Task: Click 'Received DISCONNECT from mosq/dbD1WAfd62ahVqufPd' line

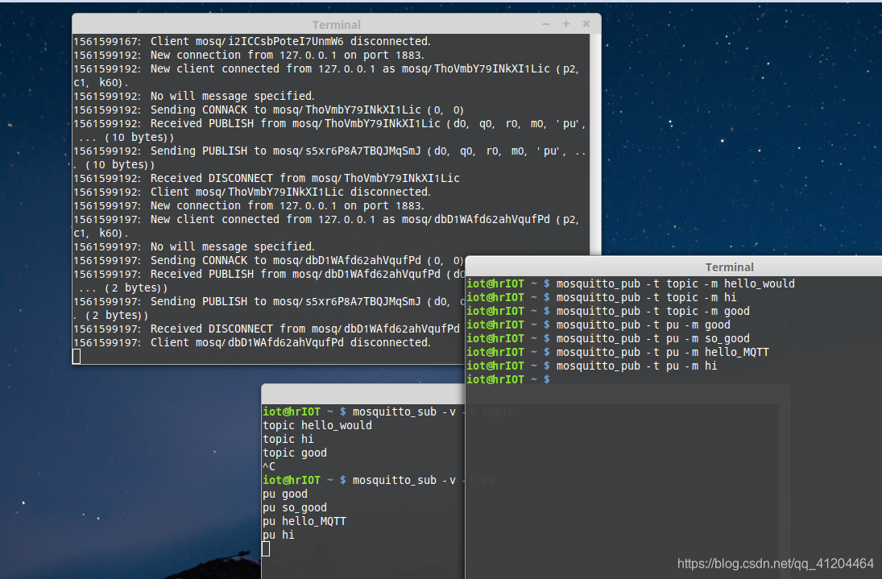Action: pos(267,329)
